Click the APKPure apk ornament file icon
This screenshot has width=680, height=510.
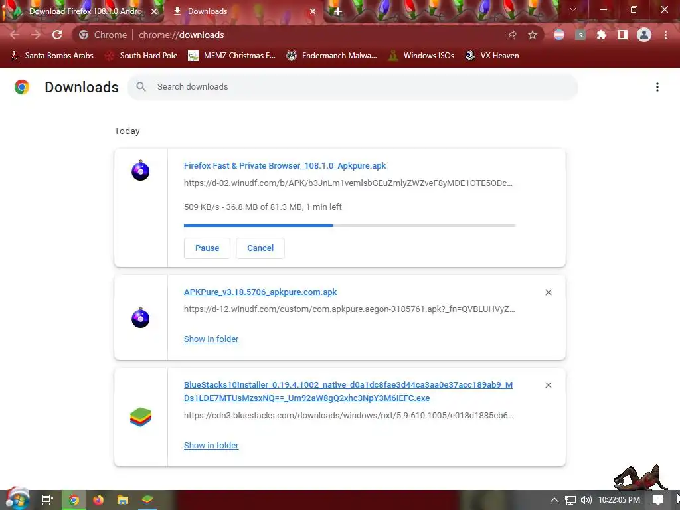(141, 318)
